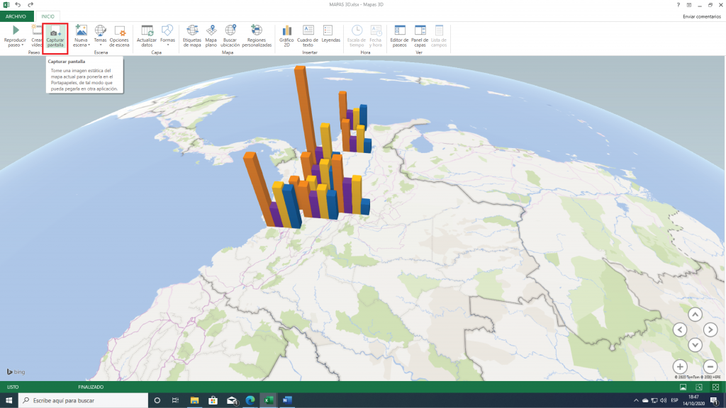Image resolution: width=726 pixels, height=408 pixels.
Task: Open Microsoft Edge from the taskbar
Action: point(250,401)
